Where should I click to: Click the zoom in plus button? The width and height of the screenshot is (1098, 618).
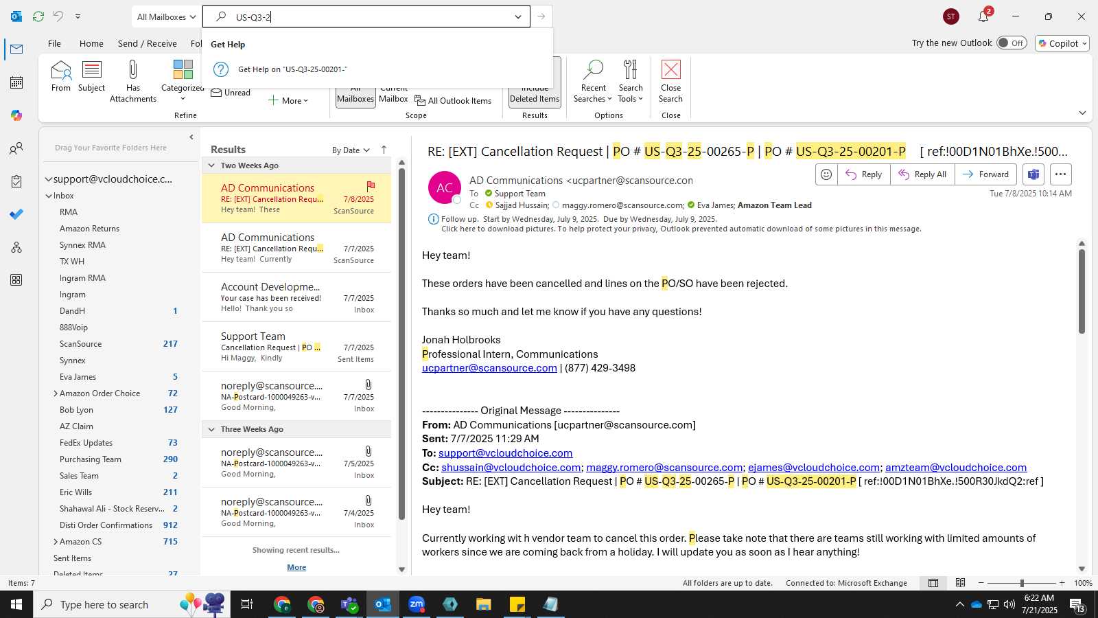click(1062, 583)
